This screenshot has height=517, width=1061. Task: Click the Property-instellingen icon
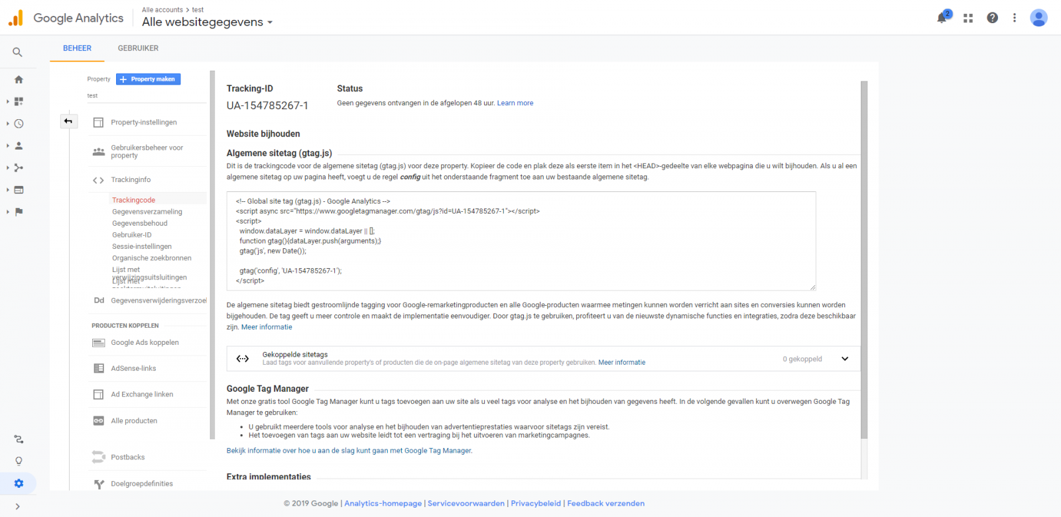[98, 122]
